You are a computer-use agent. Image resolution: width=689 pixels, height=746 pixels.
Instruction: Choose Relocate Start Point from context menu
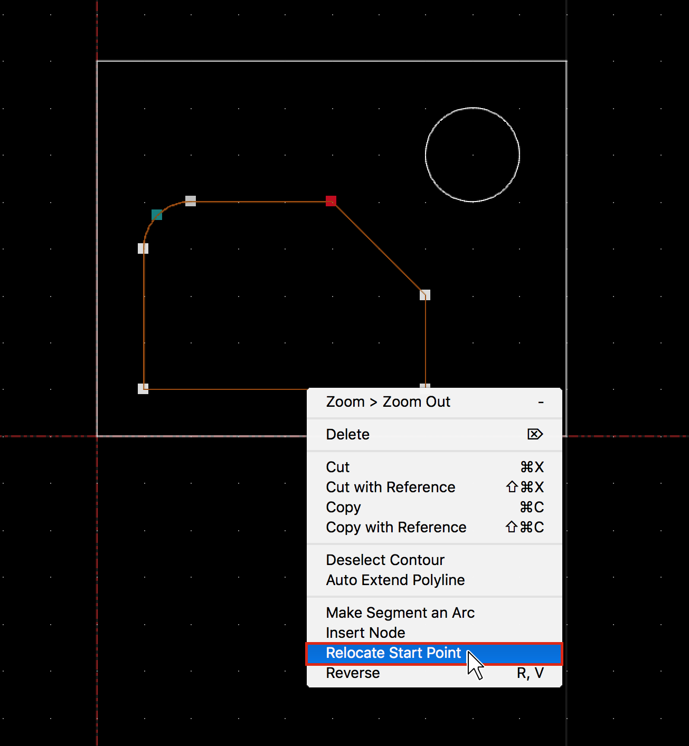(x=393, y=653)
